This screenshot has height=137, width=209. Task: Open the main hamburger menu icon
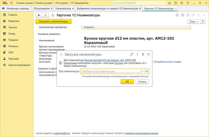[x=12, y=3]
